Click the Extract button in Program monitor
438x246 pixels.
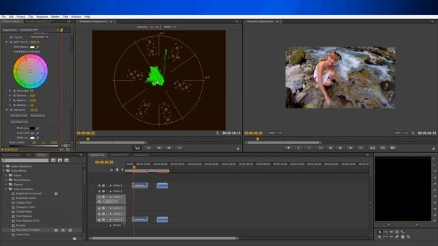tap(383, 148)
